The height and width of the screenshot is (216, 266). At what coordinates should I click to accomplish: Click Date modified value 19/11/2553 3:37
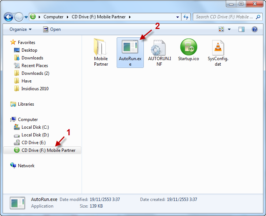click(x=105, y=199)
